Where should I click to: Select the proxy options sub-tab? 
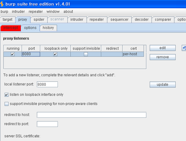point(30,28)
